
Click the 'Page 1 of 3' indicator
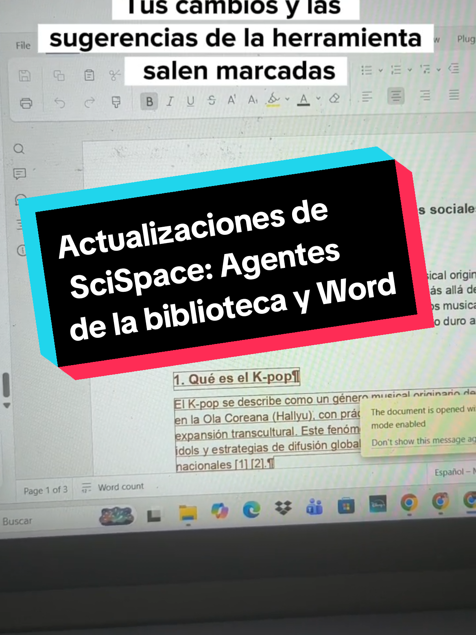(46, 490)
